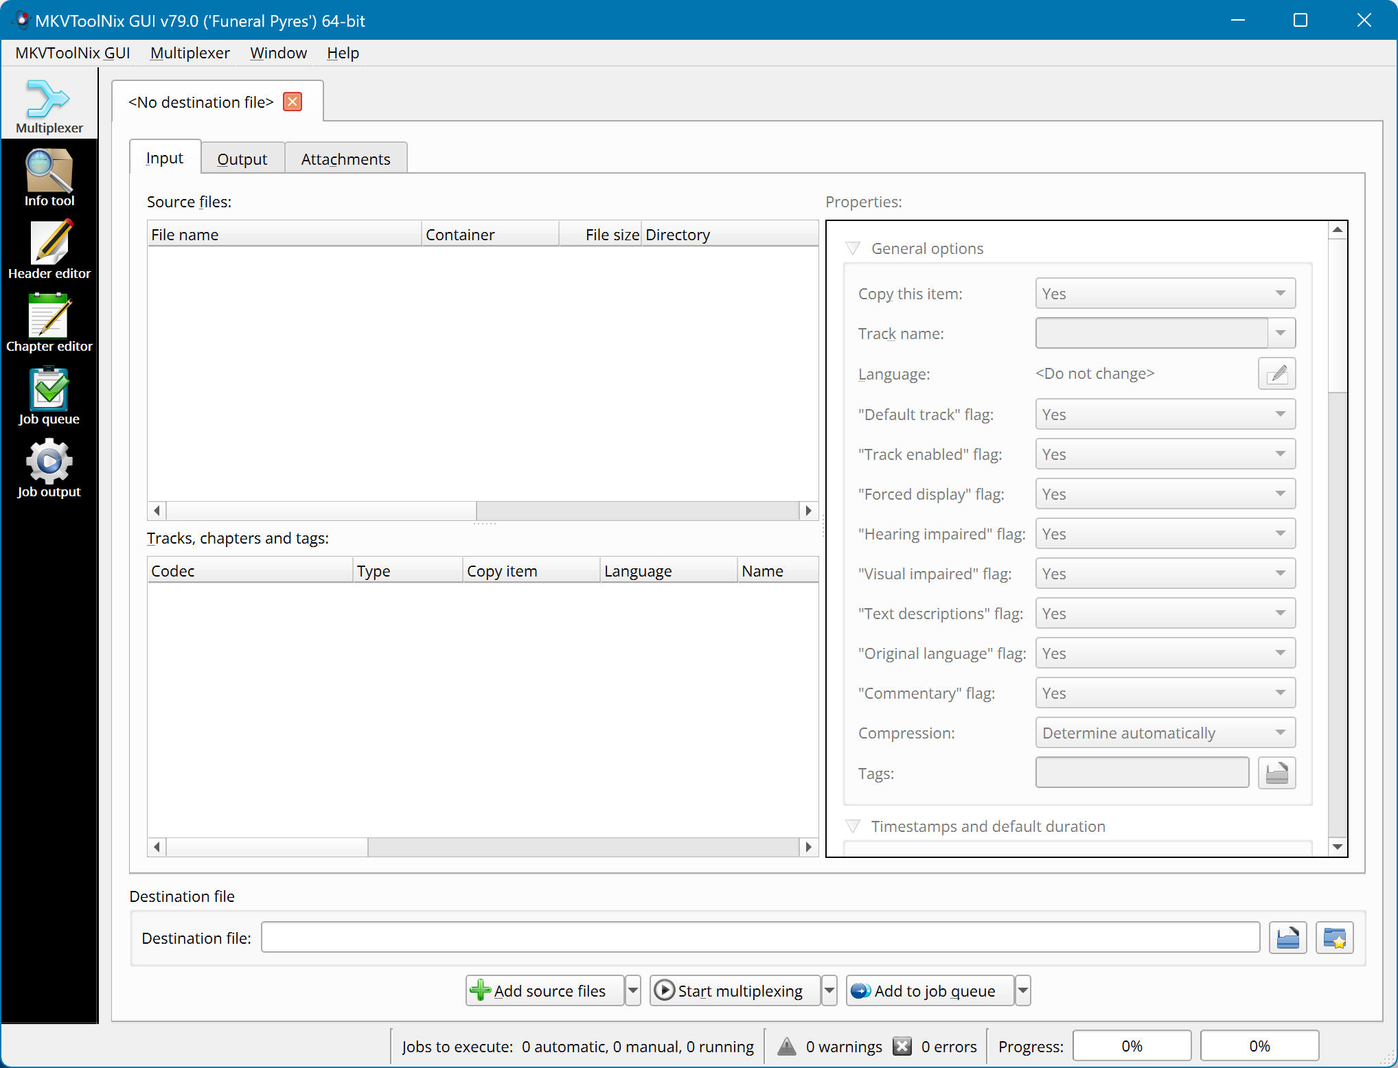Select the Copy this item dropdown
Image resolution: width=1398 pixels, height=1068 pixels.
click(1161, 293)
